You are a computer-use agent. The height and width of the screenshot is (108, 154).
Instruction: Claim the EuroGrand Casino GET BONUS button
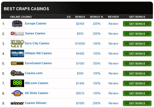point(137,64)
